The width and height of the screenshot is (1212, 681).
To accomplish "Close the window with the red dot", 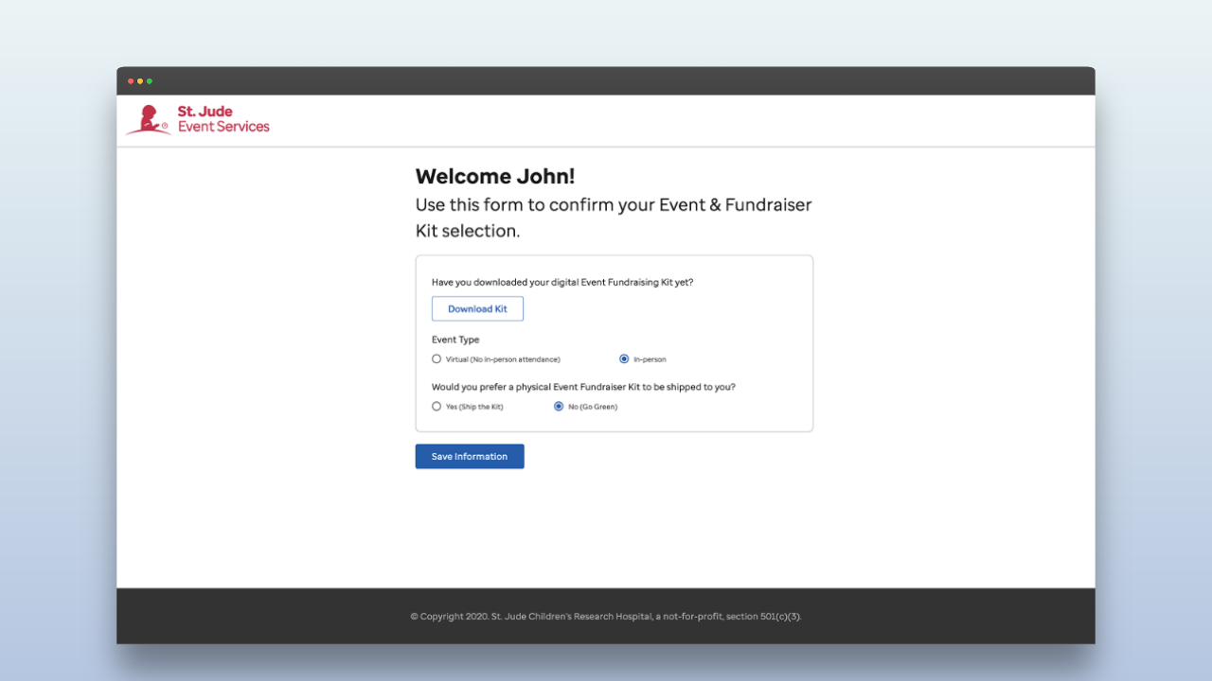I will tap(131, 81).
